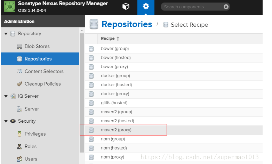The image size is (272, 164).
Task: Select the maven2 (group) recipe
Action: [x=174, y=112]
